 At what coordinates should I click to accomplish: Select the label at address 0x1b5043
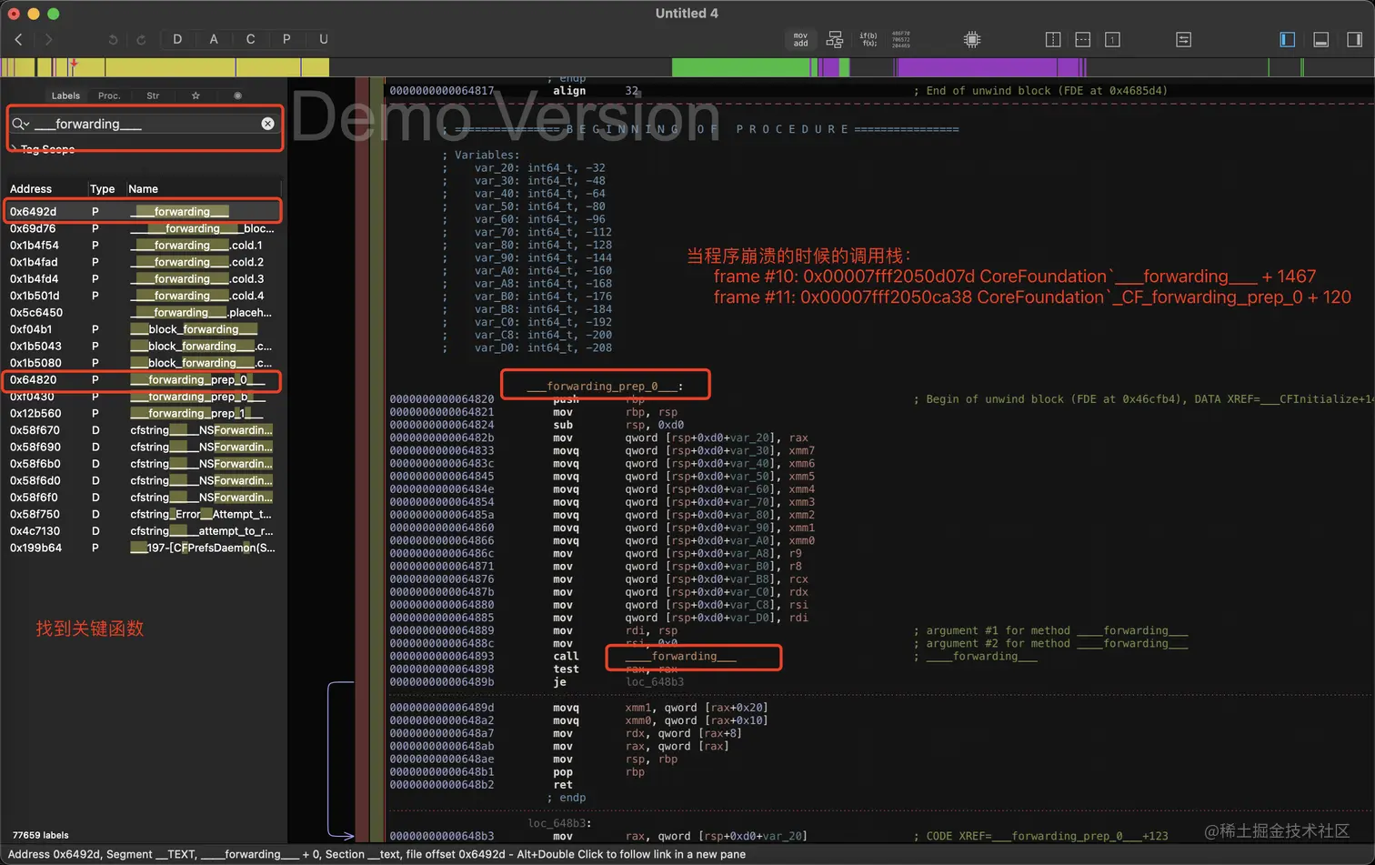pyautogui.click(x=142, y=347)
